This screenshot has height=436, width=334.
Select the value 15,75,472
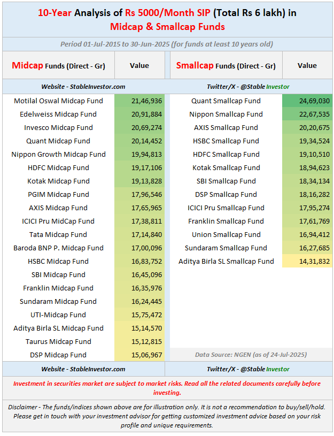coord(146,315)
